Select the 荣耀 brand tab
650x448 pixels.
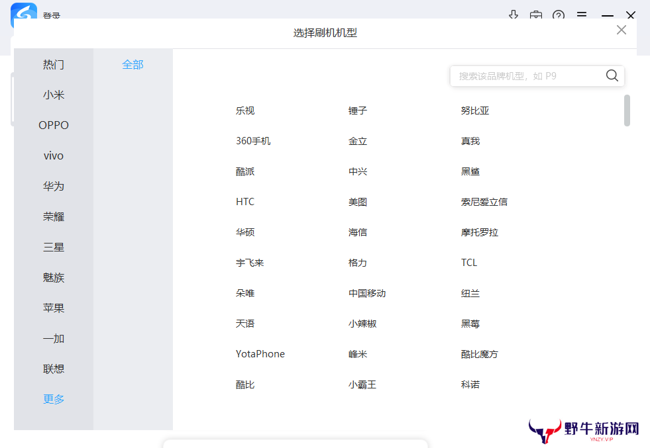(x=54, y=216)
